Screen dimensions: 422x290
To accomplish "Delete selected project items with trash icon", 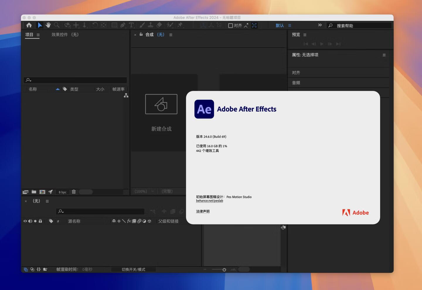I will pos(74,192).
